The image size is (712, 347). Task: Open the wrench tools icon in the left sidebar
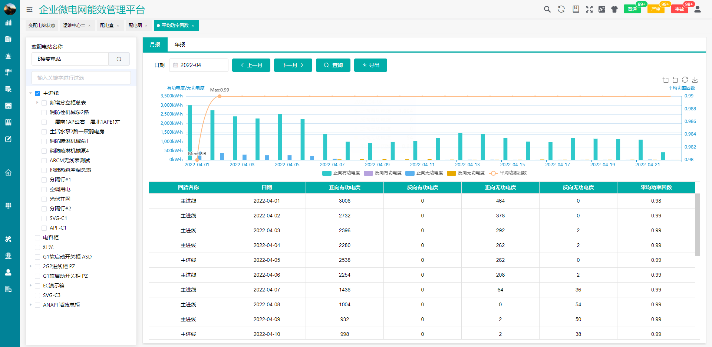click(x=8, y=239)
